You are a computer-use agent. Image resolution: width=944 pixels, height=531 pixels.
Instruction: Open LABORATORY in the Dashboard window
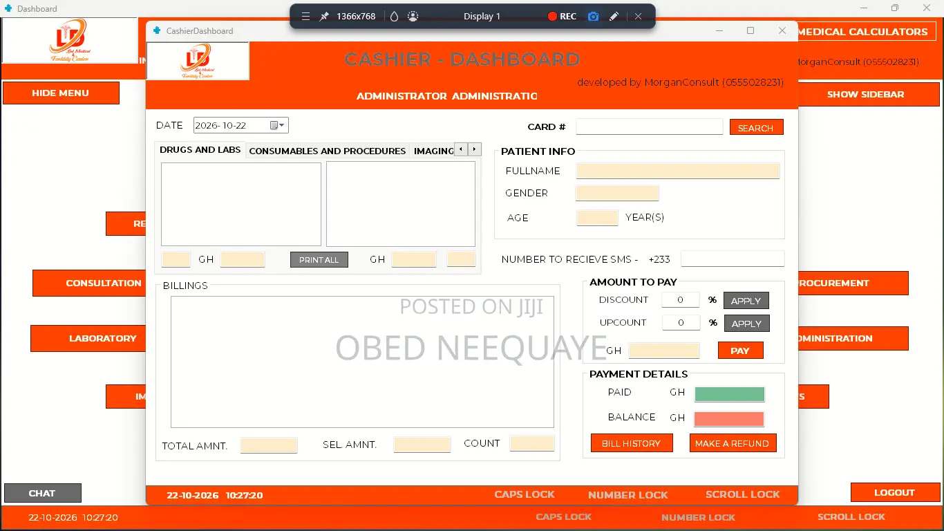pos(88,338)
